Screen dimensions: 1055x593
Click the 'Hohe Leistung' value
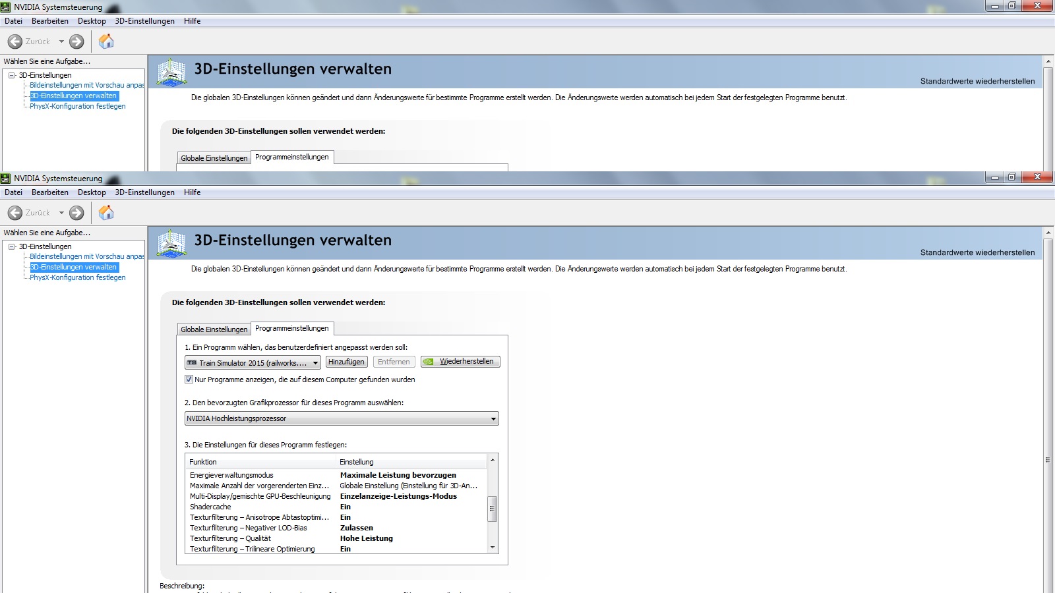tap(367, 538)
